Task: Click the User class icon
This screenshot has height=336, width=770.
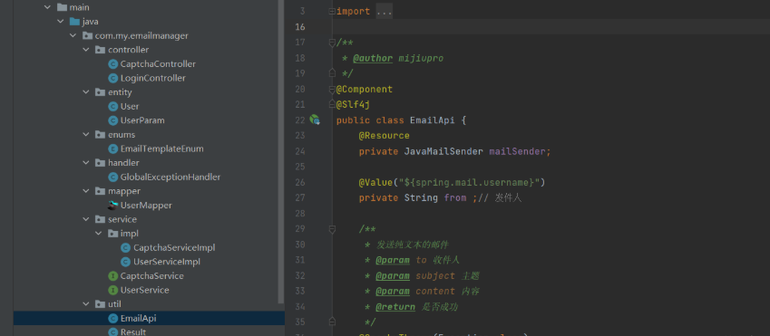Action: (113, 107)
